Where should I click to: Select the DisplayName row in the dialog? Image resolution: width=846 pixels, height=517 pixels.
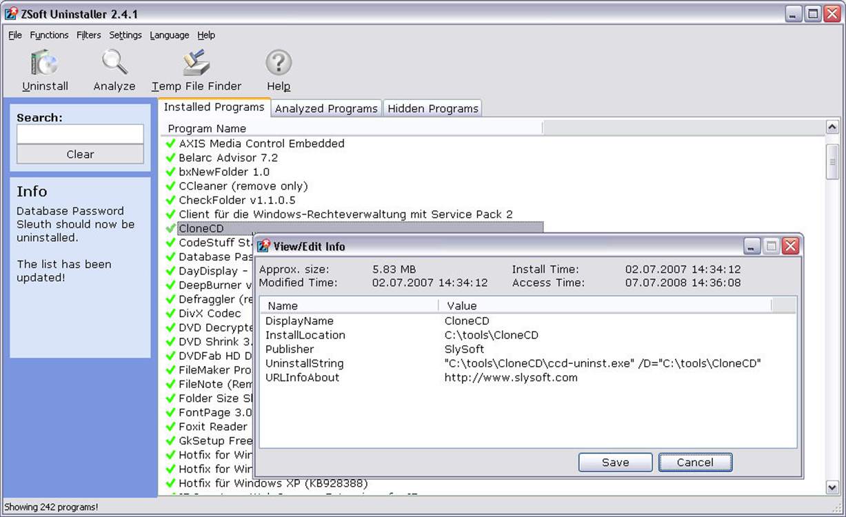[528, 321]
